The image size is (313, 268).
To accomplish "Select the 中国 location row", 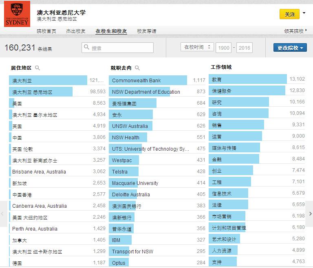I will coord(57,137).
